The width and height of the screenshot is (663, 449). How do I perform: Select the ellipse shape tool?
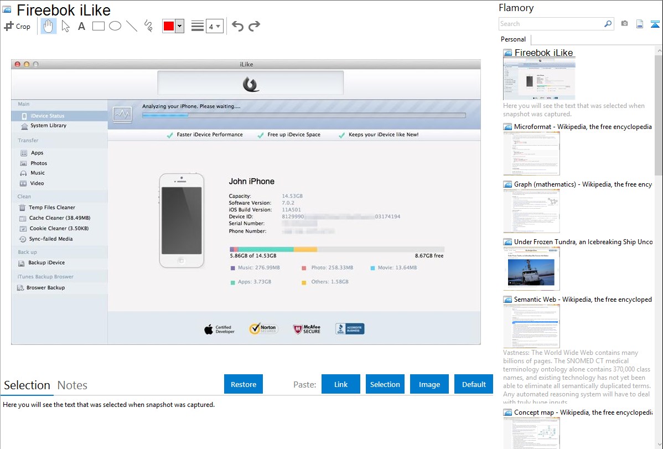coord(115,26)
